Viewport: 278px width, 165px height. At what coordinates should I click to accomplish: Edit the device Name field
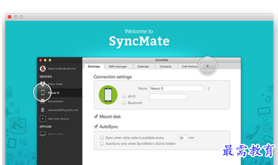(x=176, y=89)
